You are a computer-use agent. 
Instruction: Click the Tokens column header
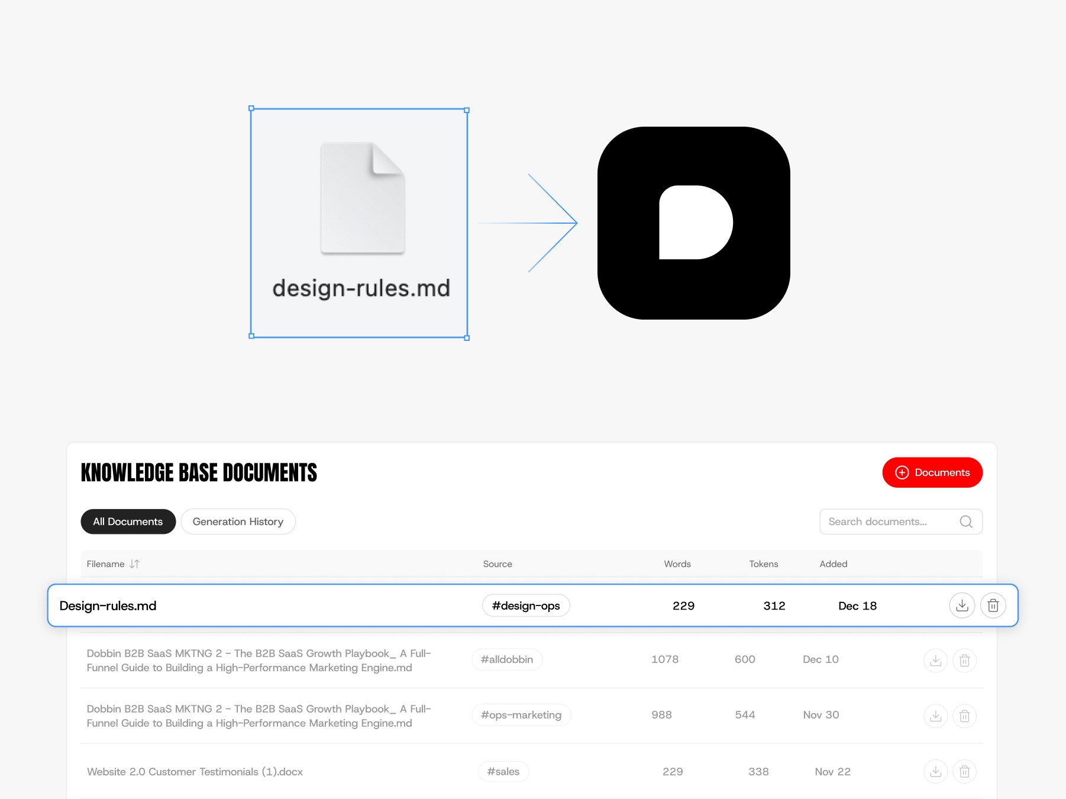764,564
